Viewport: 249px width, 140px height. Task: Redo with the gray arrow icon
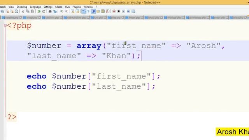coord(44,11)
